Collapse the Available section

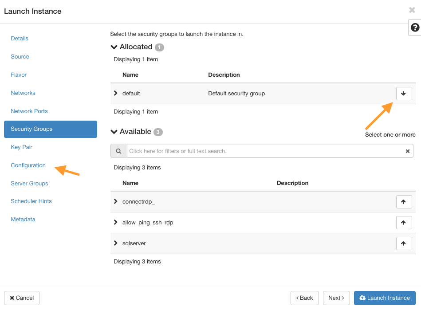(114, 132)
